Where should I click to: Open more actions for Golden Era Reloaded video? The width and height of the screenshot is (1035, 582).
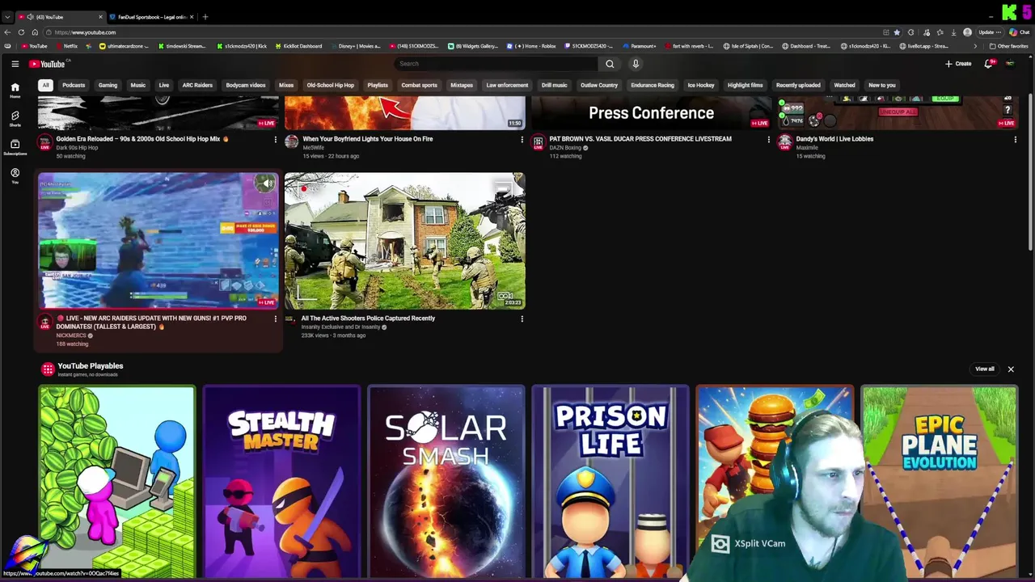point(275,139)
